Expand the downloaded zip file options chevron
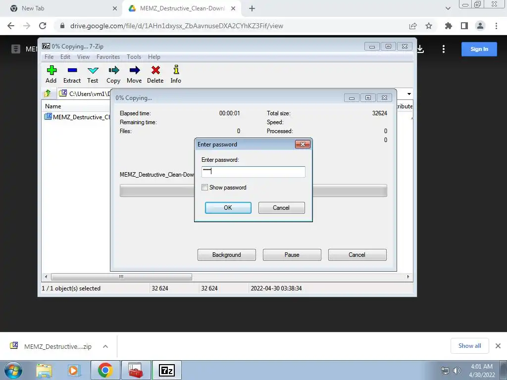507x380 pixels. pyautogui.click(x=105, y=346)
